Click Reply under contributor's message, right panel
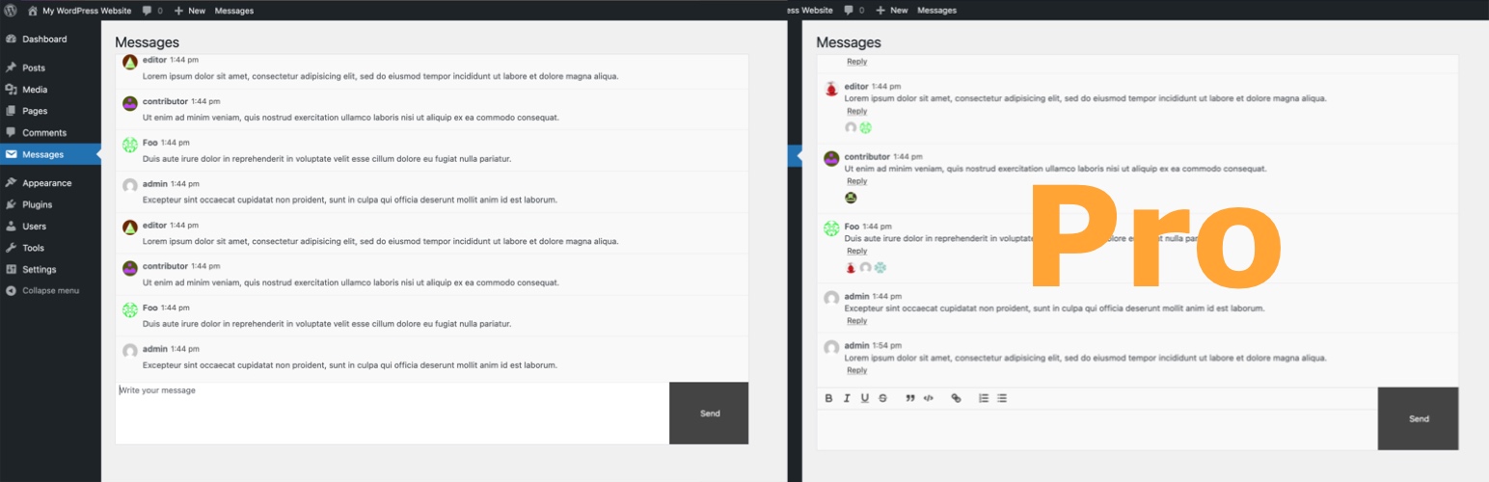 pyautogui.click(x=856, y=181)
